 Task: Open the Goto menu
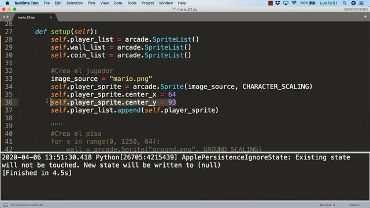118,3
